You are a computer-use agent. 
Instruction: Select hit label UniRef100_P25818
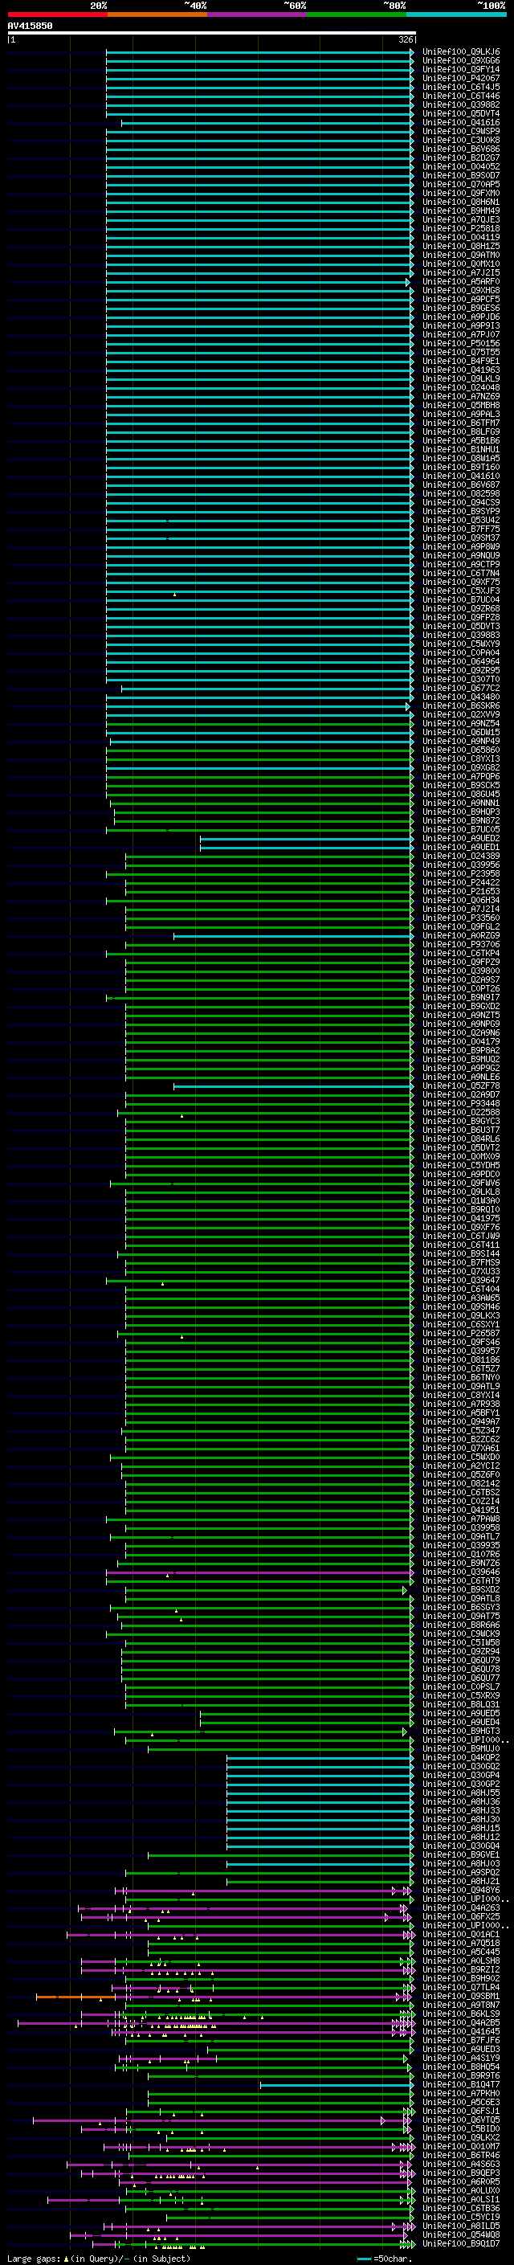pyautogui.click(x=461, y=227)
